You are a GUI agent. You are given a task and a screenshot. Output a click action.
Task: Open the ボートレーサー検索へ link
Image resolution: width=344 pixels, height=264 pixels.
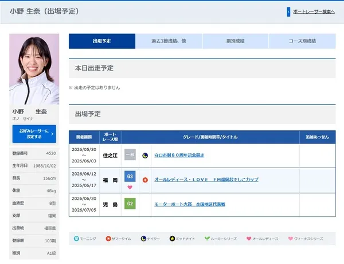coord(314,11)
